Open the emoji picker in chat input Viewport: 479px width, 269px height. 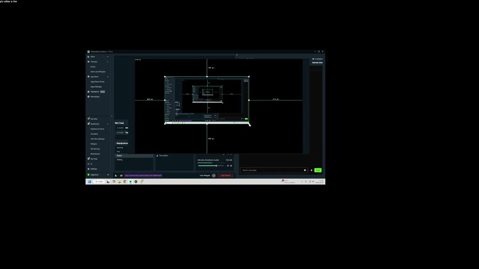pyautogui.click(x=305, y=170)
